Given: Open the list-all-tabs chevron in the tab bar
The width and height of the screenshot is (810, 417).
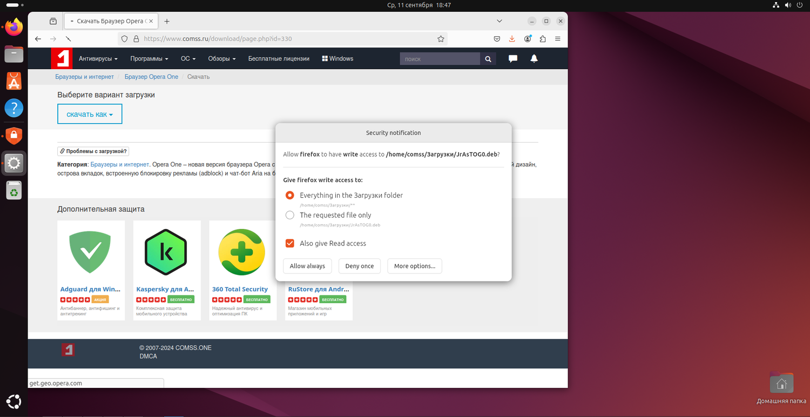Looking at the screenshot, I should (x=500, y=21).
